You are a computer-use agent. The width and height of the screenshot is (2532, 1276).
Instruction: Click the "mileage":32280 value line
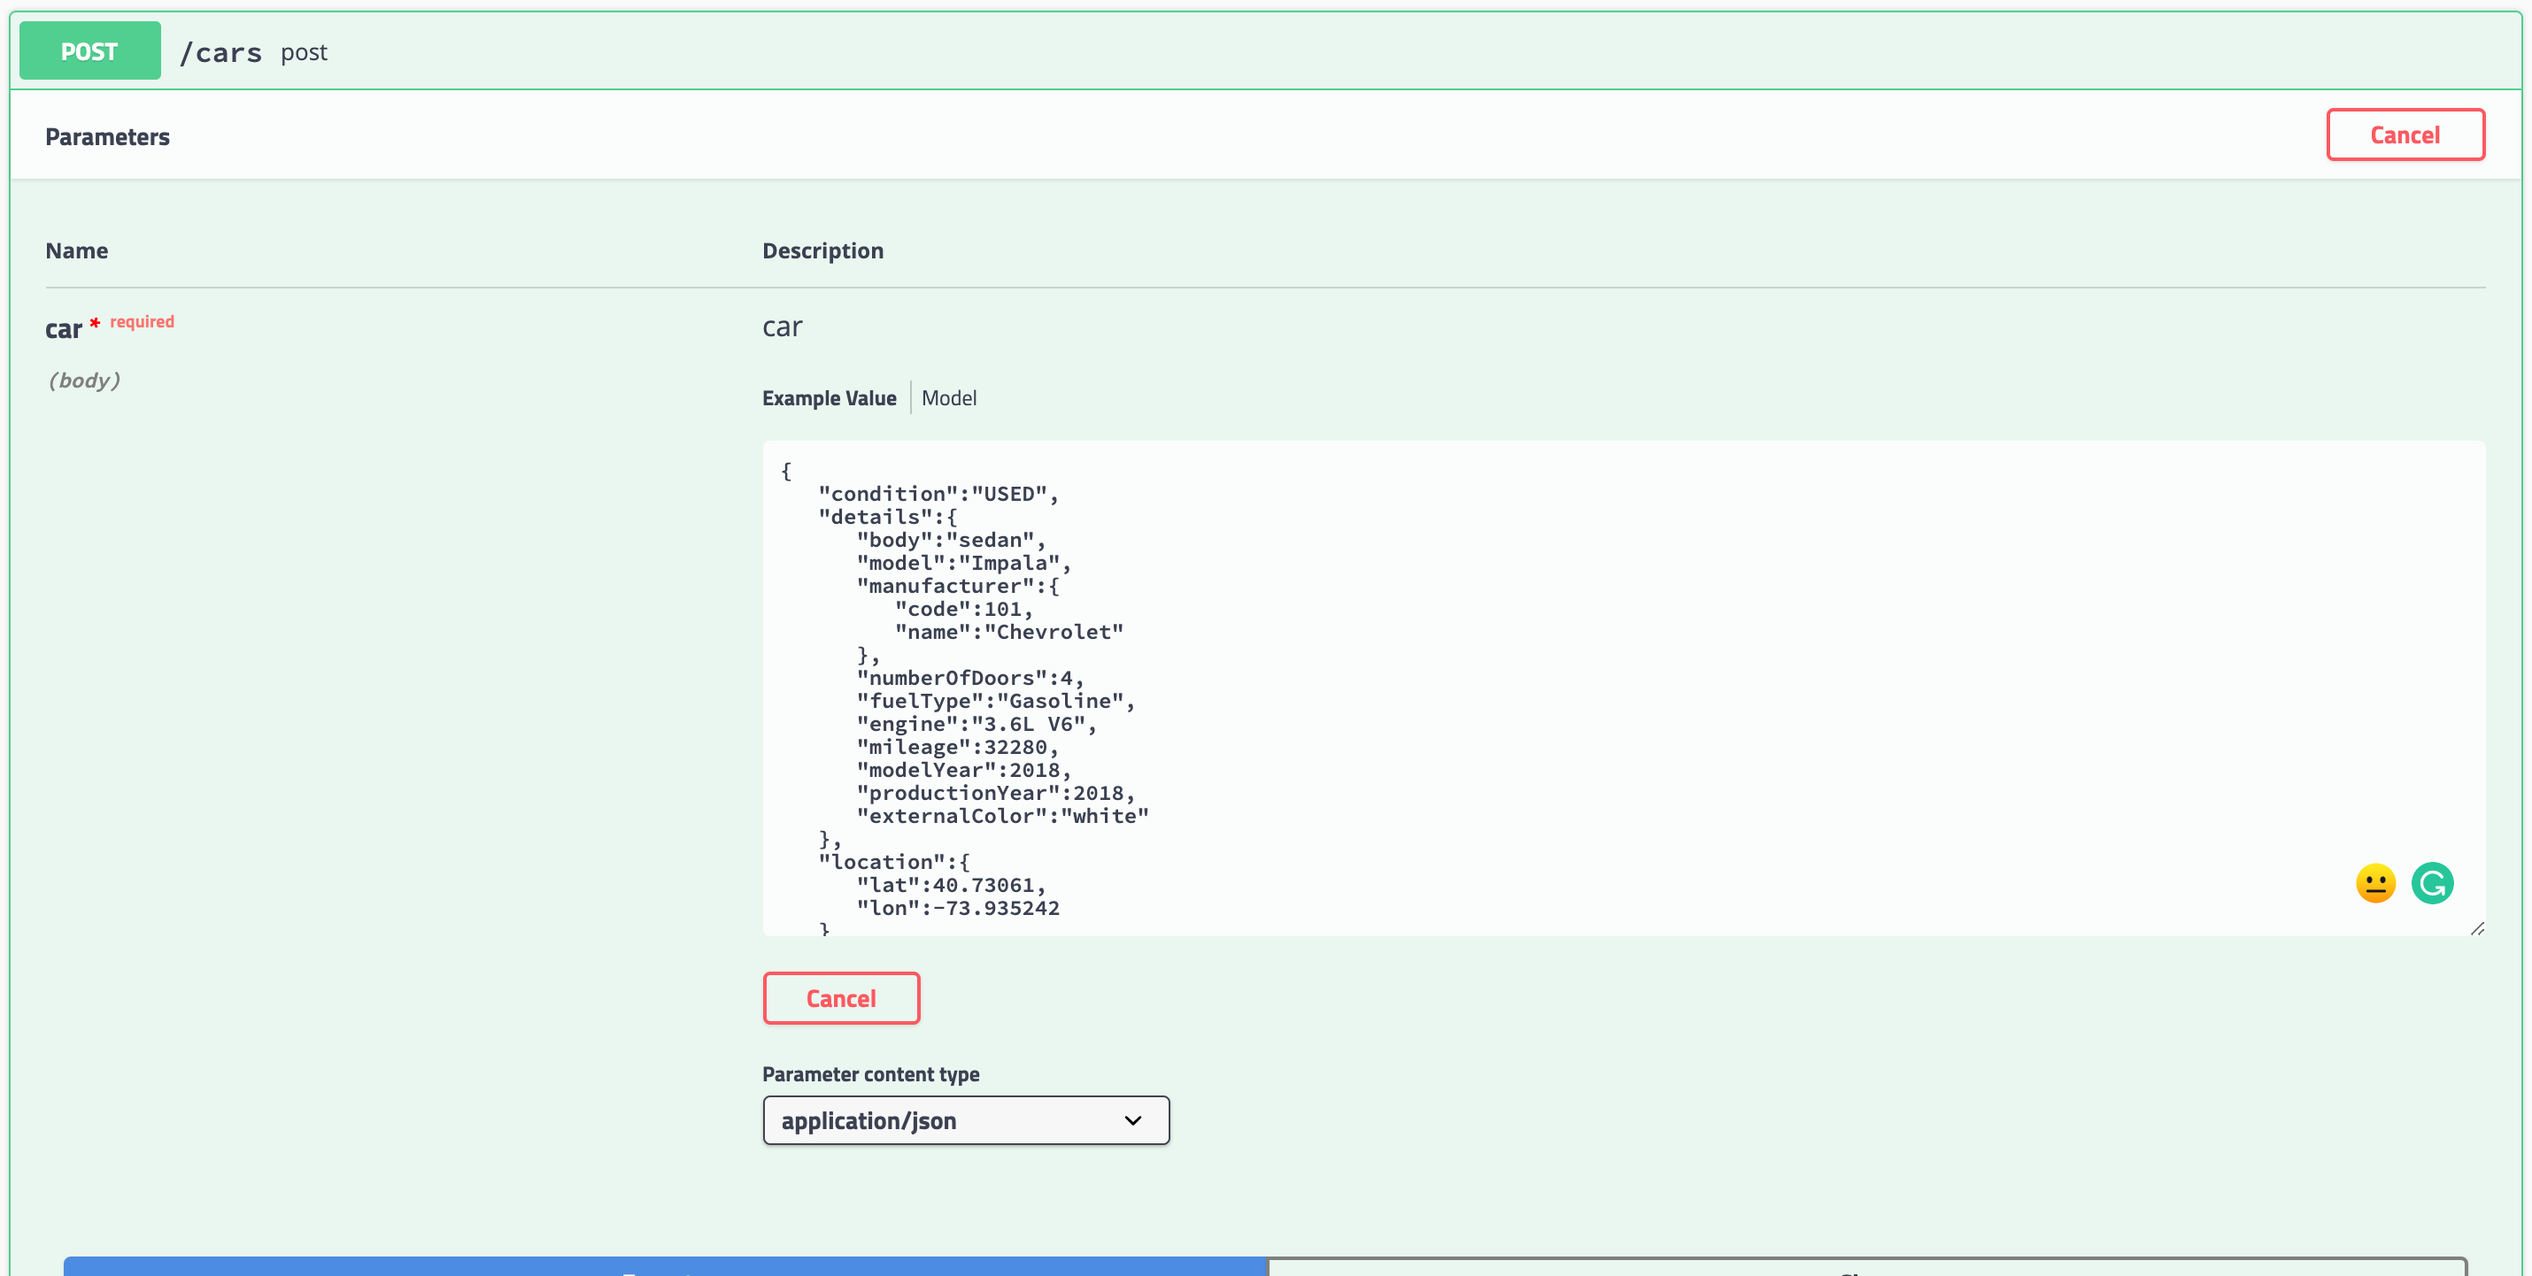pyautogui.click(x=958, y=748)
